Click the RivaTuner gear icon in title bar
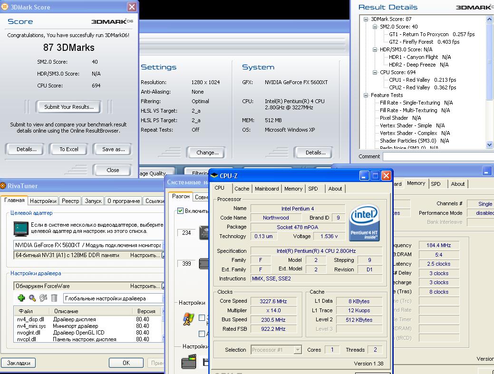The height and width of the screenshot is (374, 494). pos(3,186)
